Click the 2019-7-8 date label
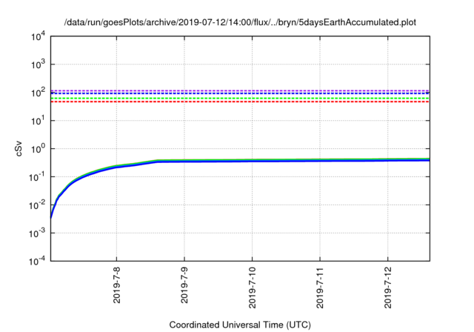 117,285
